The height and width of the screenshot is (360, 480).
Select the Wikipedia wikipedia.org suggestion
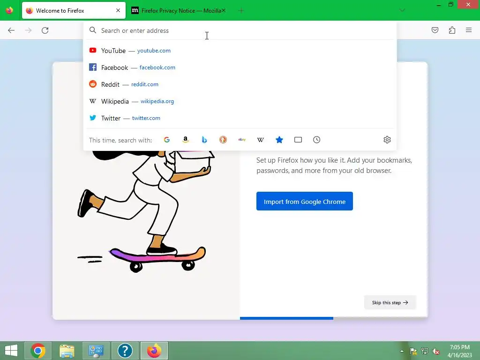(240, 101)
